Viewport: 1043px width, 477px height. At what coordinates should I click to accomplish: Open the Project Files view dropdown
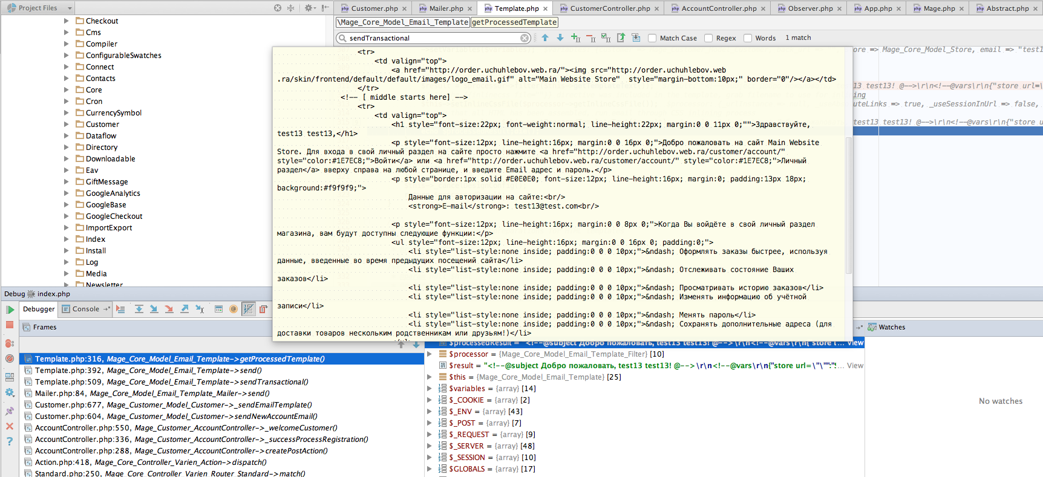pos(40,8)
